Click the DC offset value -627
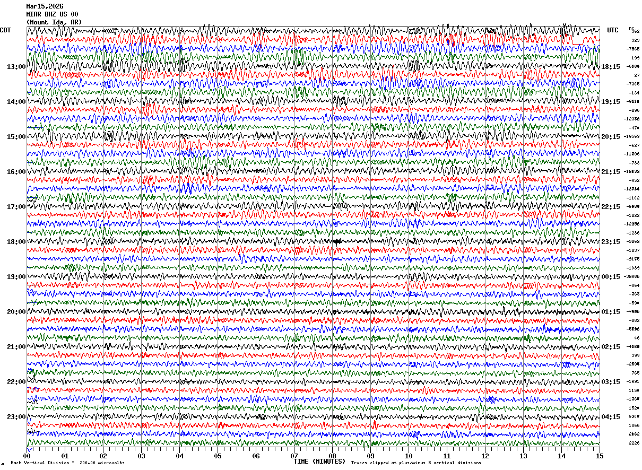The image size is (642, 470). coord(634,145)
